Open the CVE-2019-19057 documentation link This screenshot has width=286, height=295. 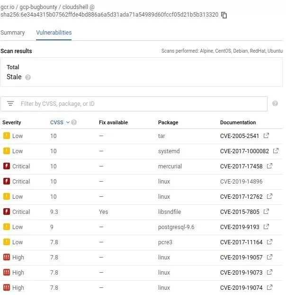pos(241,258)
